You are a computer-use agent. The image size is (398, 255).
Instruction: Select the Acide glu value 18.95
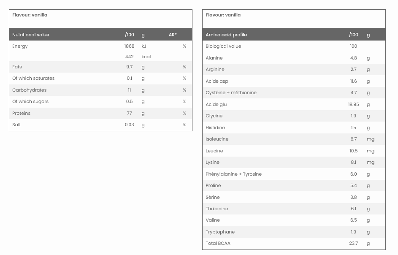pos(353,104)
